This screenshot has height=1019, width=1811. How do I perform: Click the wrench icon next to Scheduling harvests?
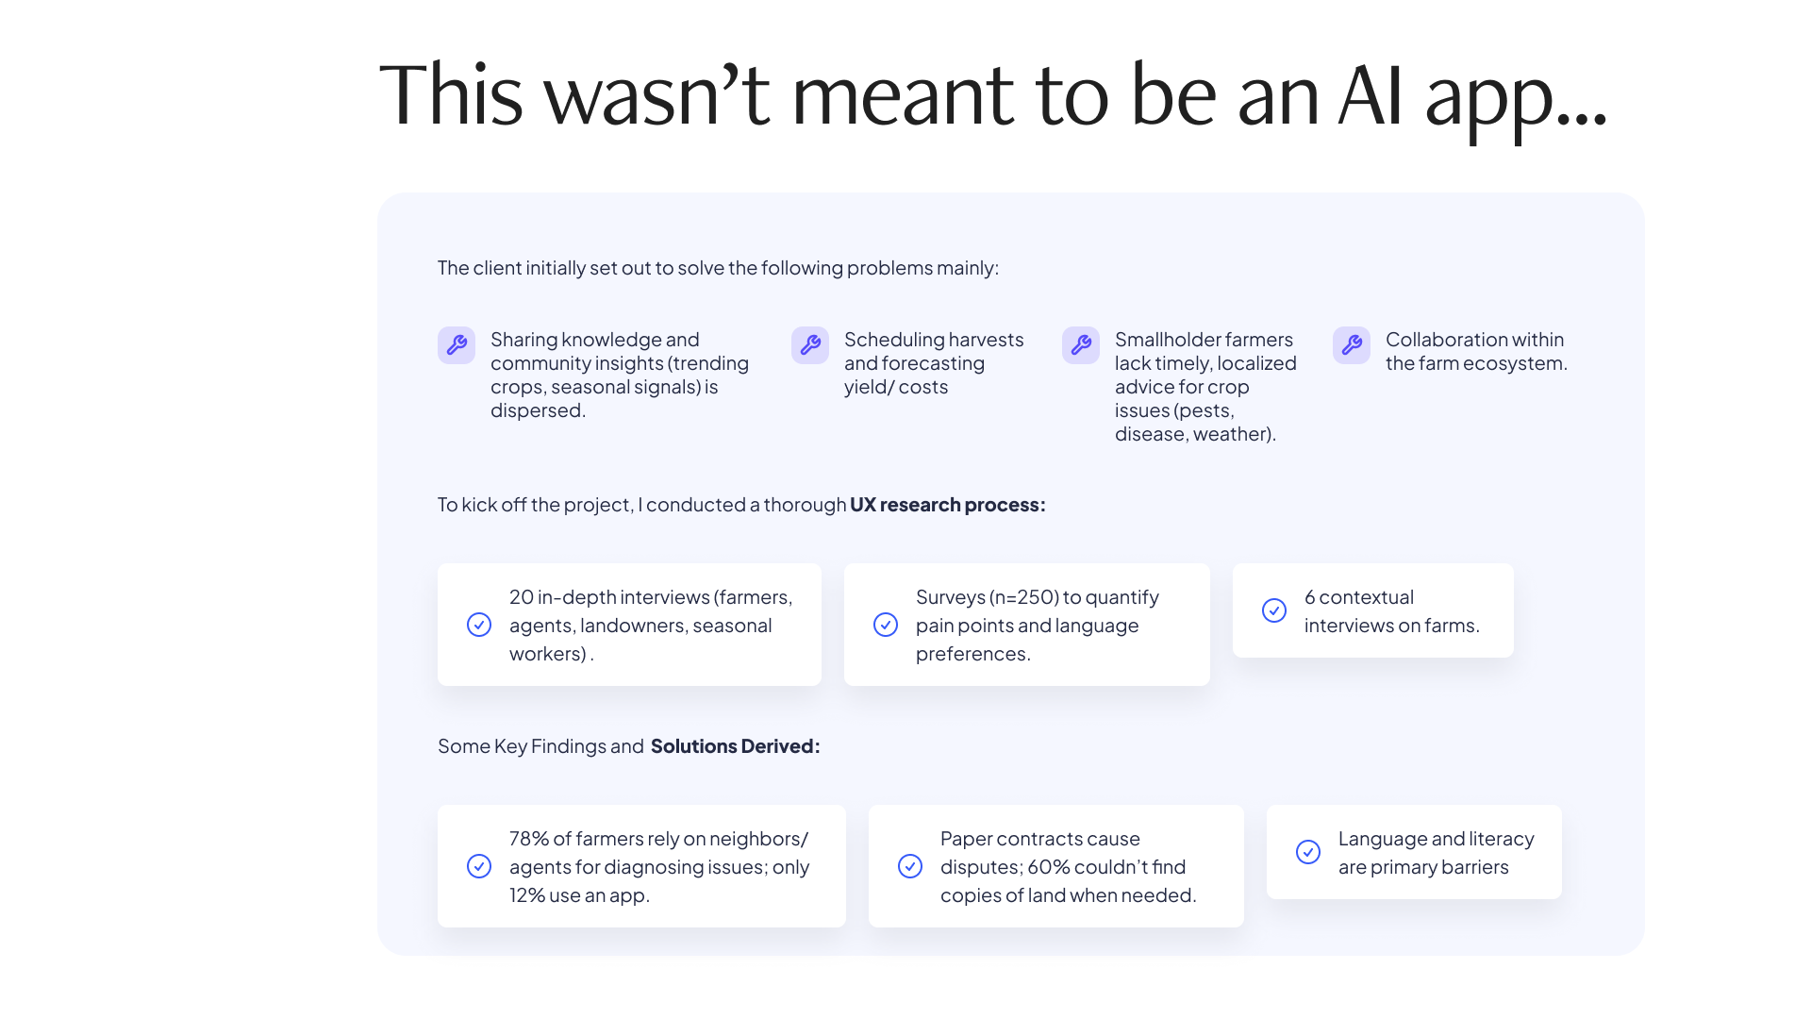pyautogui.click(x=810, y=345)
